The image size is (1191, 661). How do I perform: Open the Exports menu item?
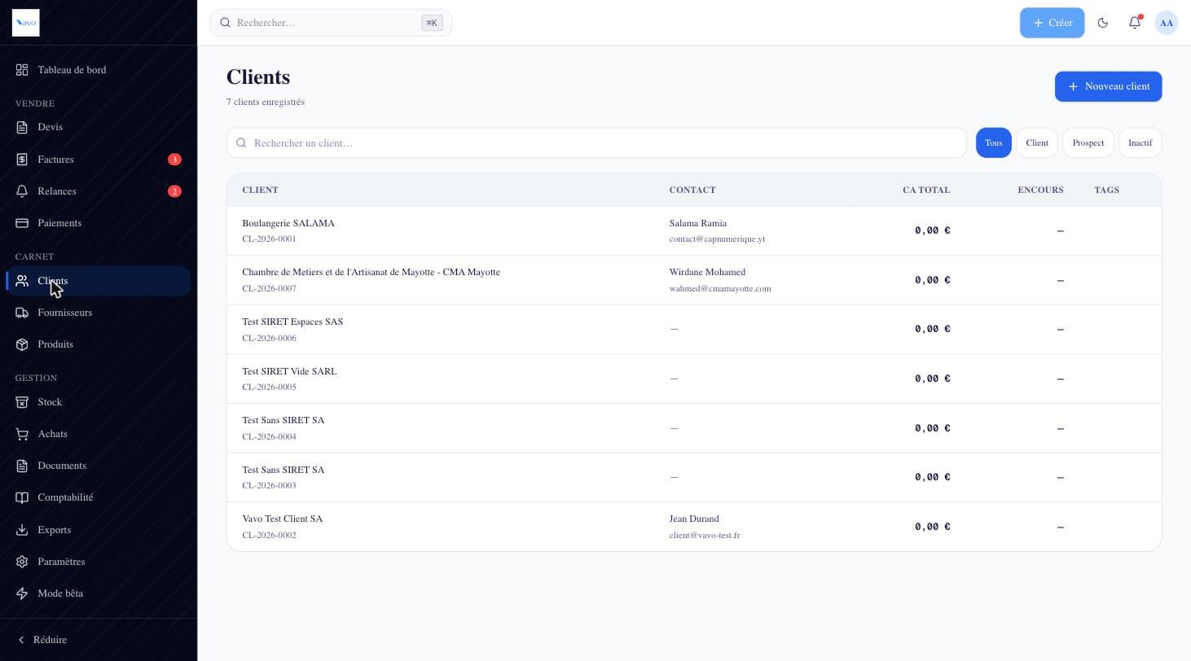tap(99, 530)
